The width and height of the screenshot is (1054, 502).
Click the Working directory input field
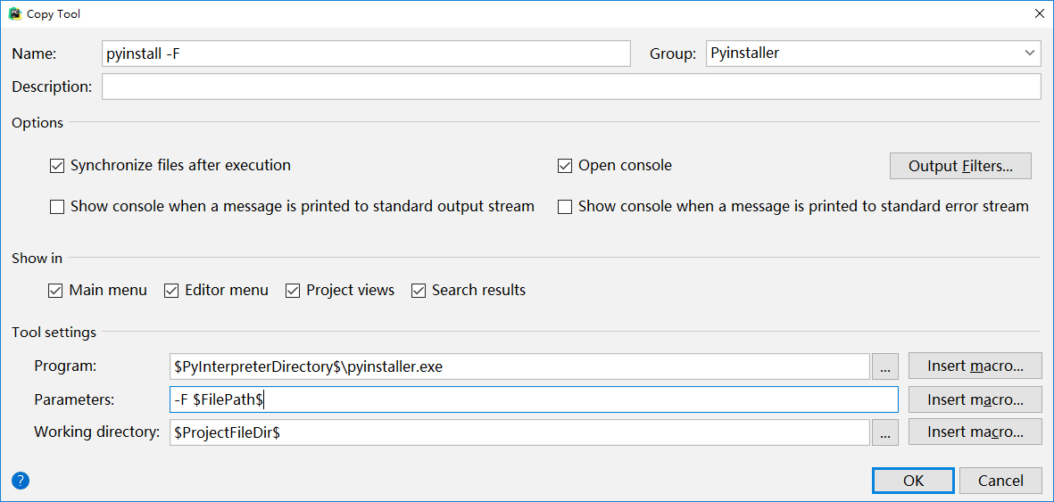coord(519,432)
